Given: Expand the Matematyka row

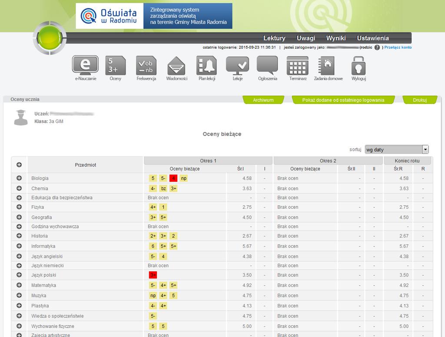Looking at the screenshot, I should pos(19,285).
